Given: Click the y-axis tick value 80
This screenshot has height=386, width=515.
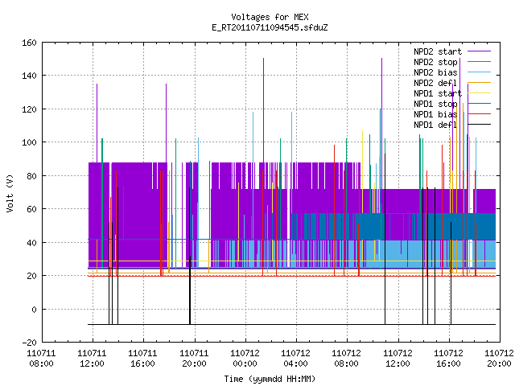Looking at the screenshot, I should coord(32,176).
